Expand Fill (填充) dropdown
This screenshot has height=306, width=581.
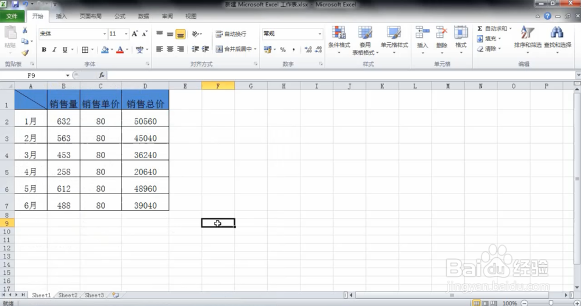(500, 38)
